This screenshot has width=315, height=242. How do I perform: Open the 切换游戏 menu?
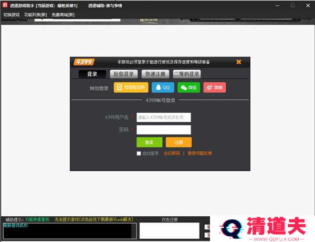pyautogui.click(x=12, y=15)
